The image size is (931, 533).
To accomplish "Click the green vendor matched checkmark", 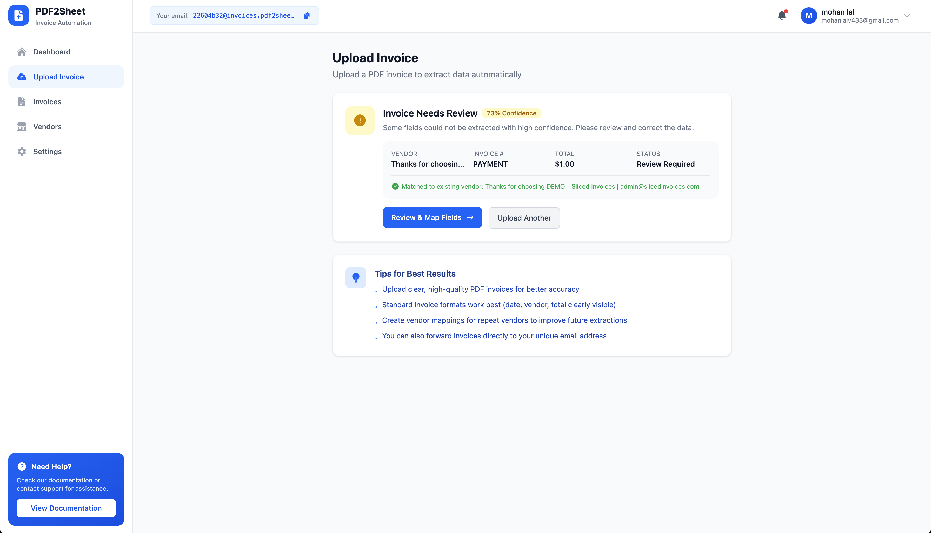I will (x=395, y=186).
